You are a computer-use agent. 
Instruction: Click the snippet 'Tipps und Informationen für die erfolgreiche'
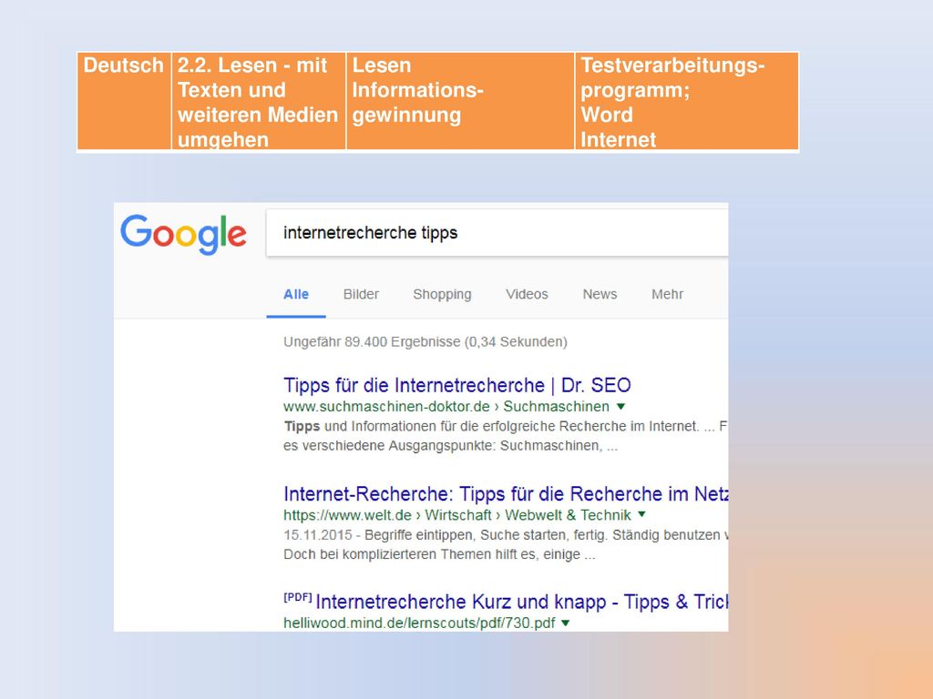506,436
